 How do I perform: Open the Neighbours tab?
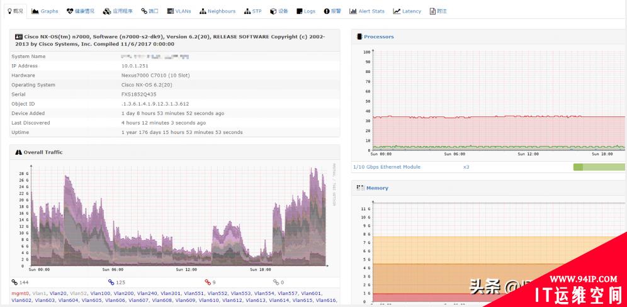tap(218, 11)
